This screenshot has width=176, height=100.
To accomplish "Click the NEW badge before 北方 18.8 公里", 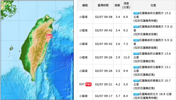I will (x=136, y=94).
